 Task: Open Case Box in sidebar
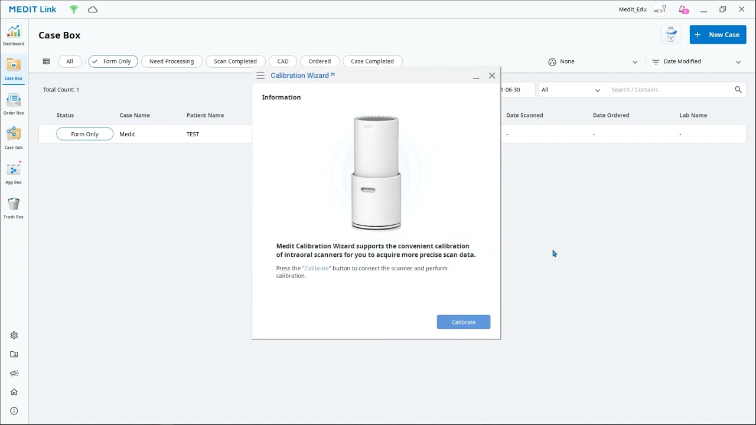14,70
